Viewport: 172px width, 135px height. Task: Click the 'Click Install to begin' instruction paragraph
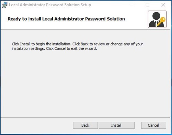tap(77, 46)
